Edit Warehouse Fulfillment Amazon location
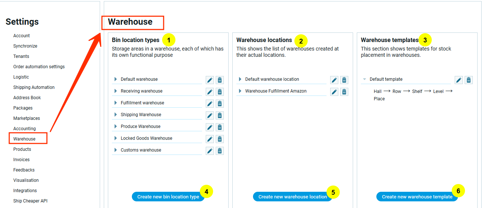This screenshot has height=208, width=482. pyautogui.click(x=334, y=92)
